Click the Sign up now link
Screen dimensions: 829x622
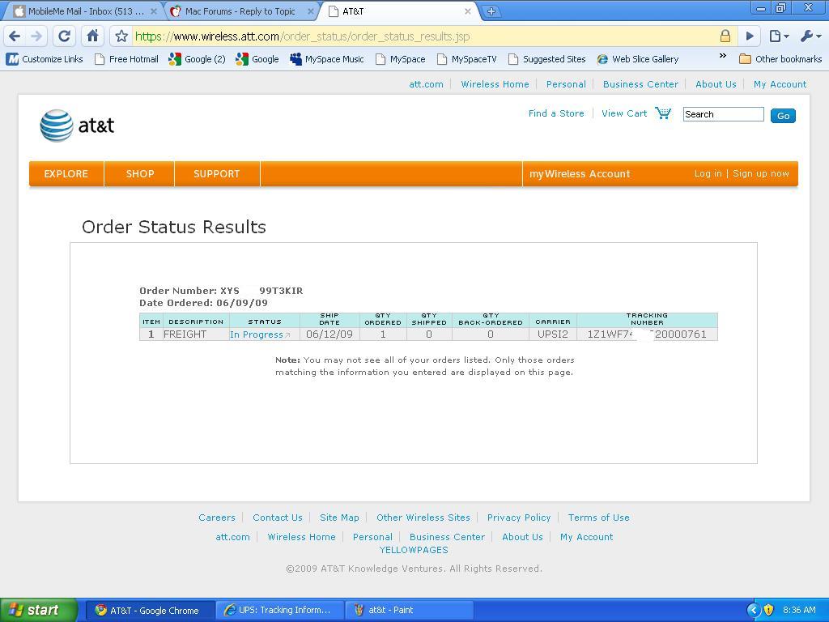coord(761,173)
